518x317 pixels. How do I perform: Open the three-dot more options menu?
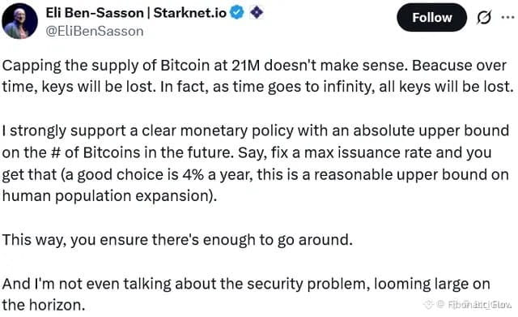click(507, 17)
